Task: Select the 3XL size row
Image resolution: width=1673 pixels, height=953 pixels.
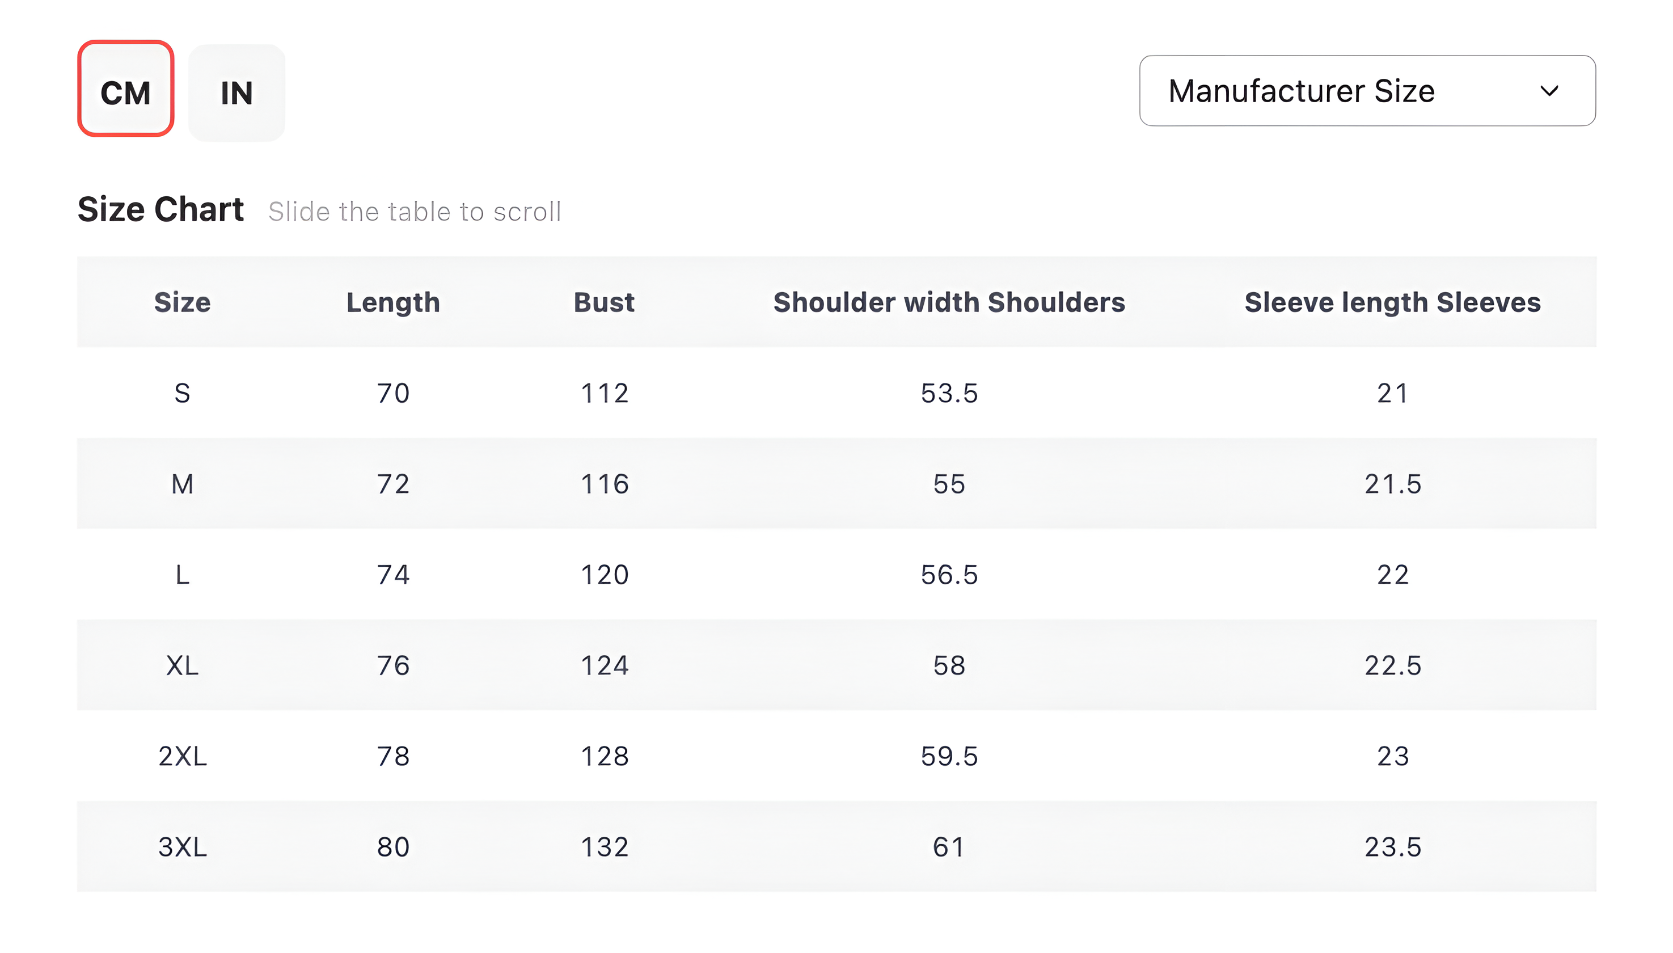Action: pyautogui.click(x=182, y=846)
